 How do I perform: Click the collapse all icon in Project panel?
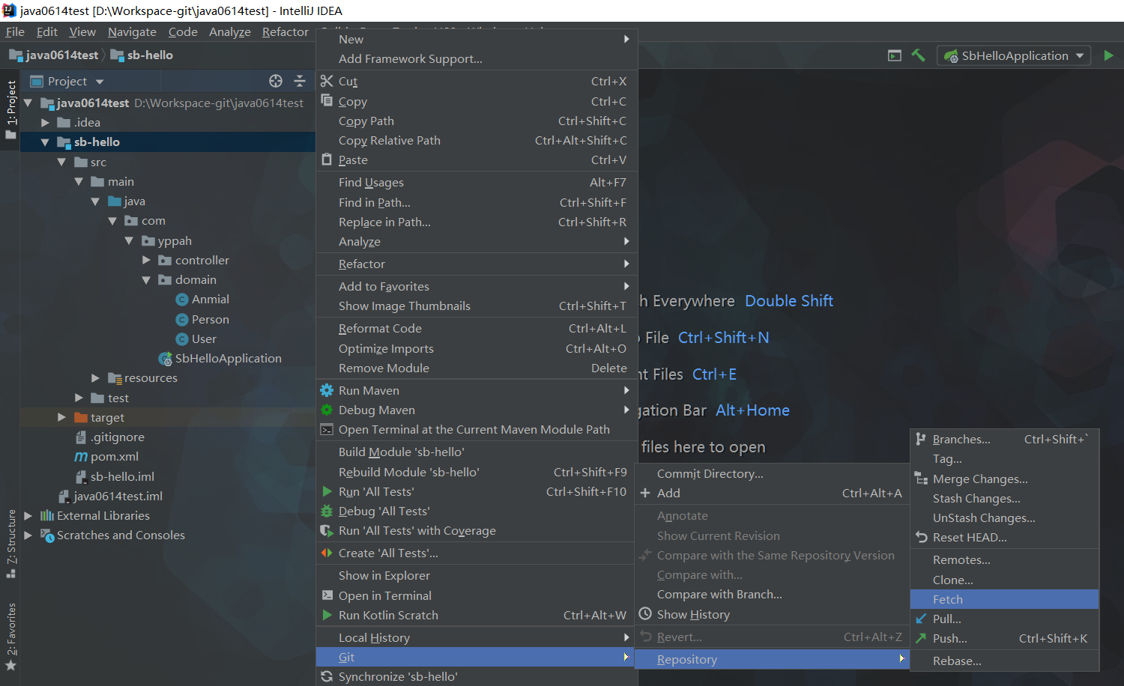click(x=300, y=81)
